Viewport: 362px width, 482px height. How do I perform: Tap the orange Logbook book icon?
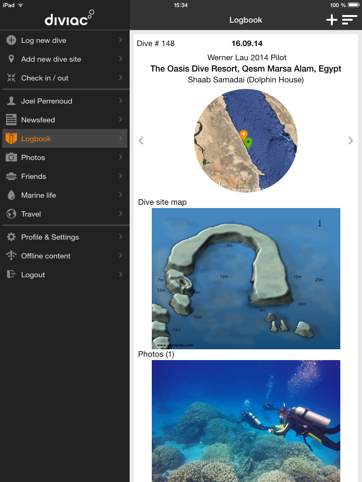(11, 139)
